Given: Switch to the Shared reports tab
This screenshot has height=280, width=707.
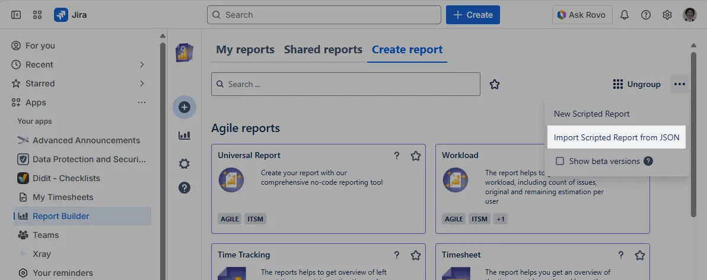Looking at the screenshot, I should click(x=323, y=50).
